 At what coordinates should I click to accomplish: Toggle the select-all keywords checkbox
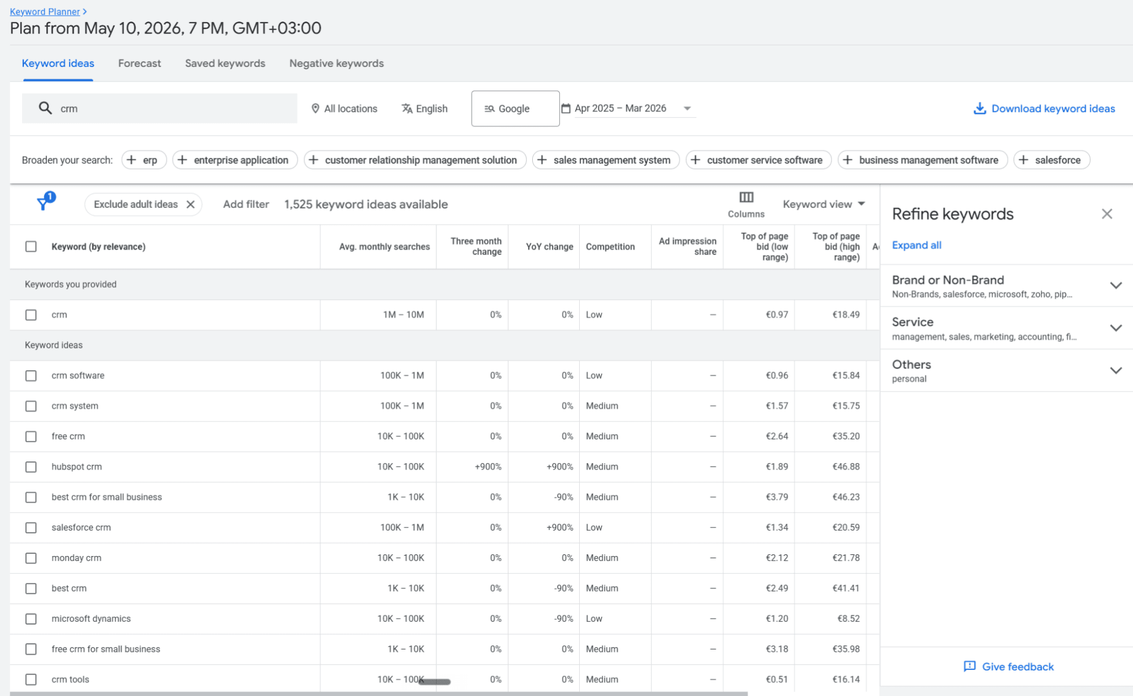click(x=31, y=247)
